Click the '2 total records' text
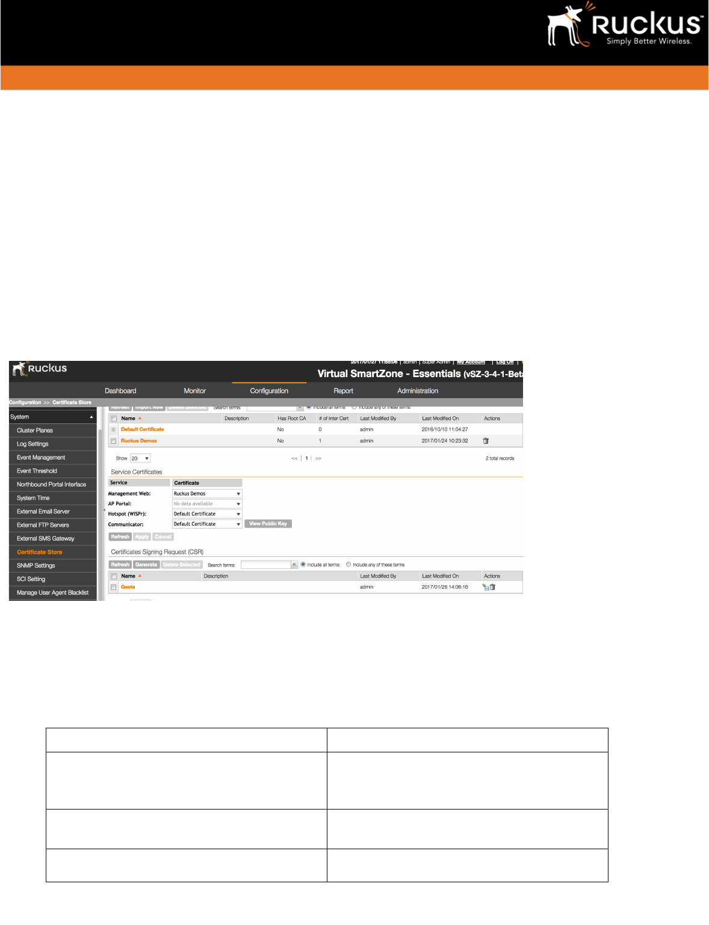Image resolution: width=709 pixels, height=925 pixels. tap(500, 458)
